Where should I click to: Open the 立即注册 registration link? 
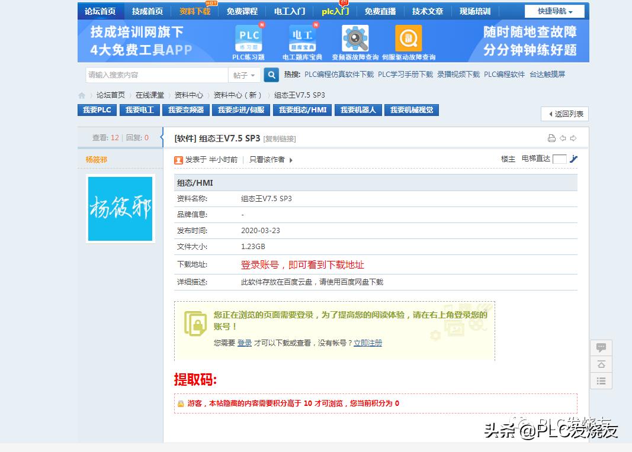point(367,343)
